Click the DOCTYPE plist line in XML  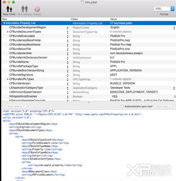click(72, 114)
